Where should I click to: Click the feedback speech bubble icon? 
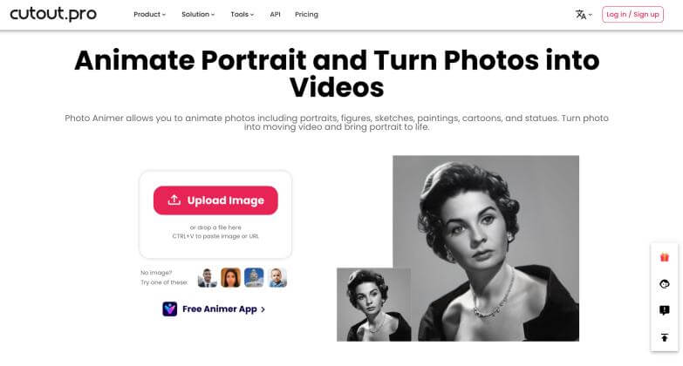[664, 310]
